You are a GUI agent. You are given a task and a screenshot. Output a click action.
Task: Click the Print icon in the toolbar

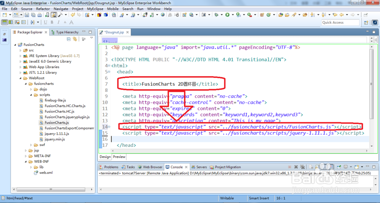[x=40, y=15]
